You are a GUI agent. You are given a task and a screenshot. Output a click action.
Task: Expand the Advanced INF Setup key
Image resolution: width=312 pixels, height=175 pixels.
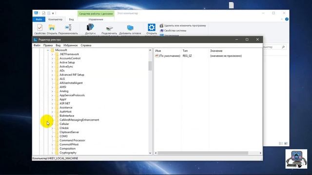(52, 75)
